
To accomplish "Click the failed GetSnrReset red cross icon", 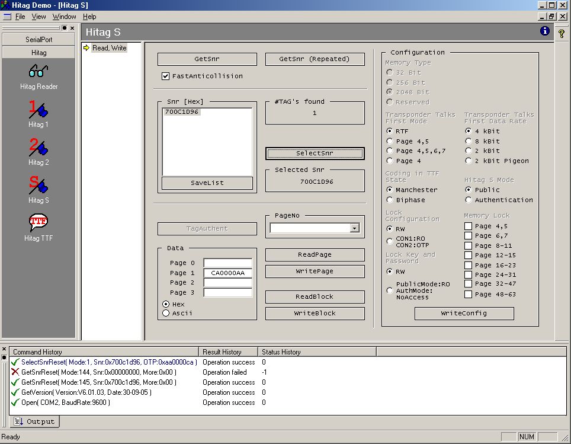I will (x=15, y=372).
